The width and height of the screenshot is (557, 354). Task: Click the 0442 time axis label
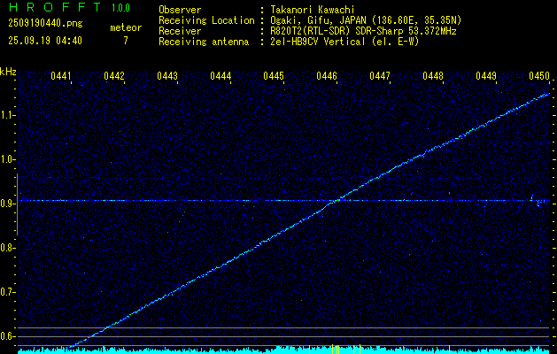(114, 76)
